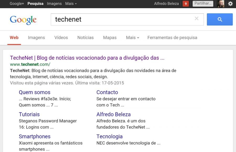The image size is (236, 152).
Task: Click the user profile avatar picture
Action: pos(221,4)
